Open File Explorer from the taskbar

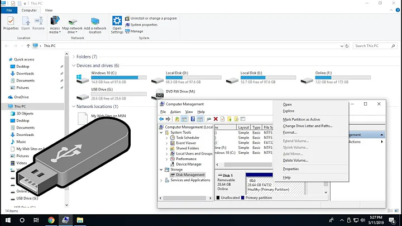coord(80,220)
